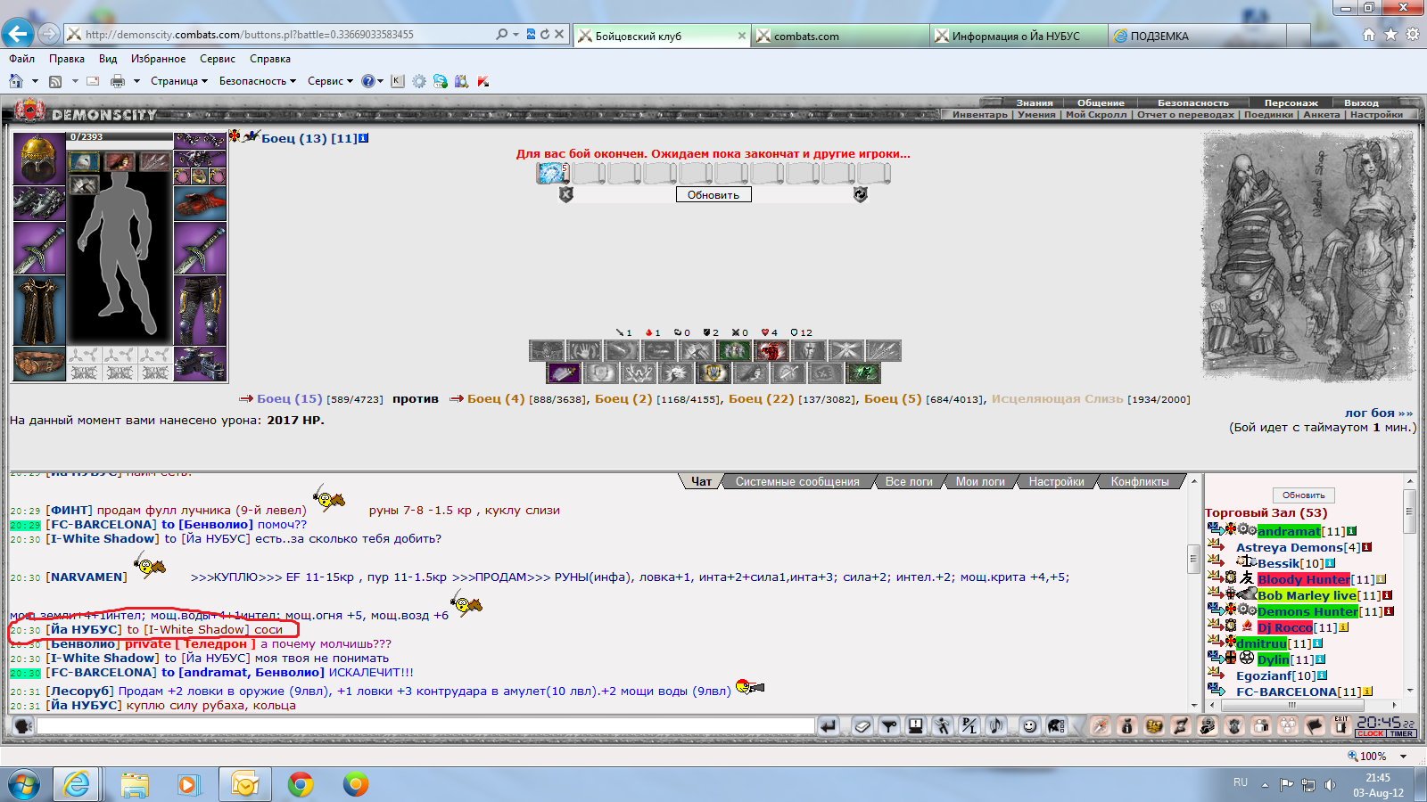Viewport: 1427px width, 802px height.
Task: Open the Все логи chat tab
Action: point(909,481)
